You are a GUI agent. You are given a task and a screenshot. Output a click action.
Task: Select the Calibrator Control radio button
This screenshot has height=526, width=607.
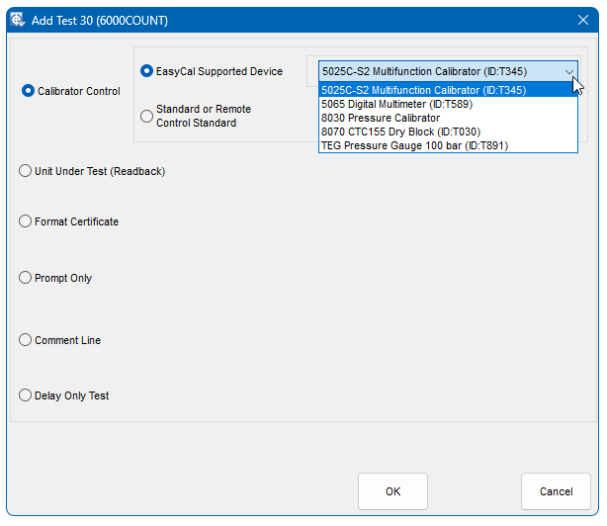[x=28, y=91]
